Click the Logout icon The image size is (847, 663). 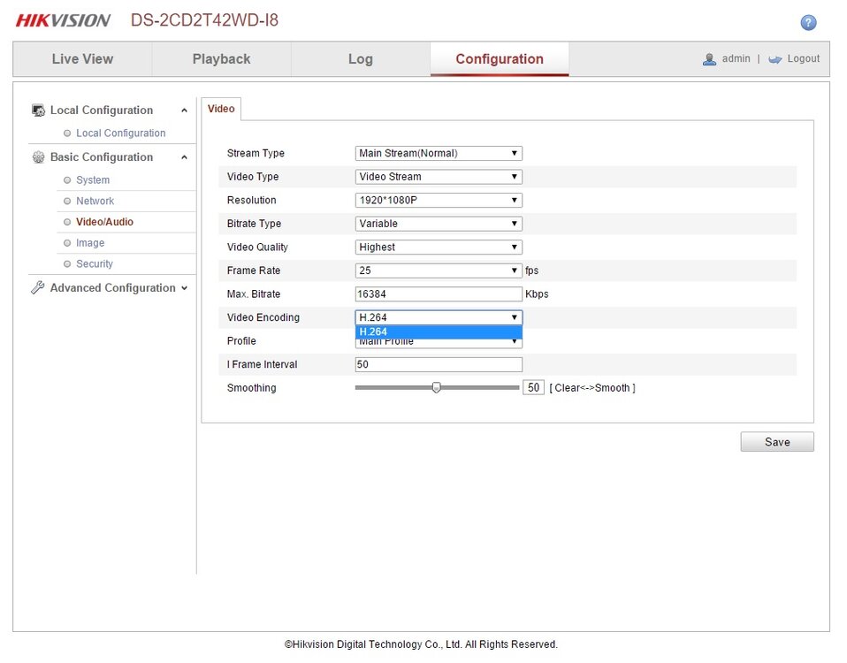(775, 59)
